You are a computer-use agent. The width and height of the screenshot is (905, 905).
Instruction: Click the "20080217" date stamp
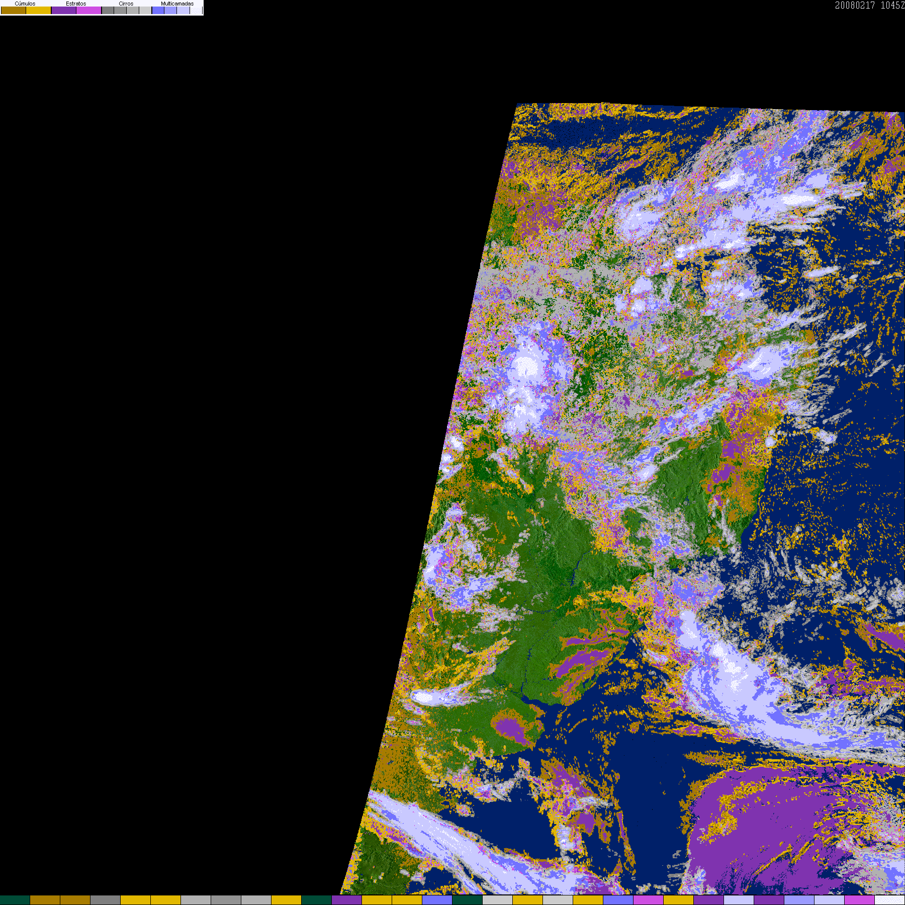point(855,5)
